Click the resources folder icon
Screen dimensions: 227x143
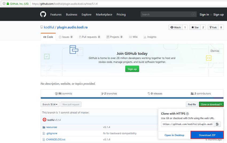click(x=44, y=127)
